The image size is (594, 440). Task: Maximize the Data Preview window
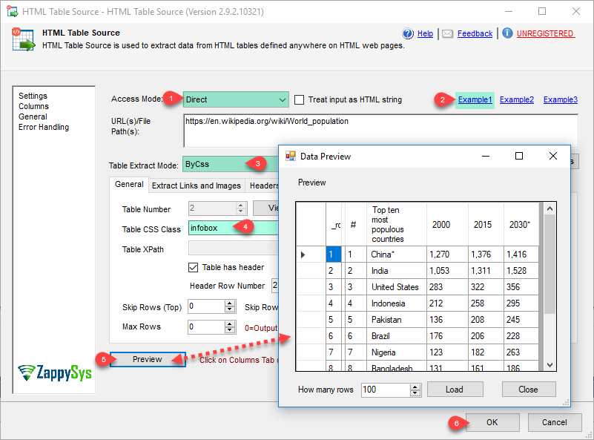[519, 156]
